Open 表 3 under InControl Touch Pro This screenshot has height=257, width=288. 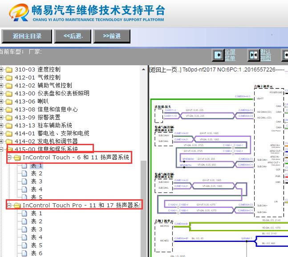click(x=37, y=229)
